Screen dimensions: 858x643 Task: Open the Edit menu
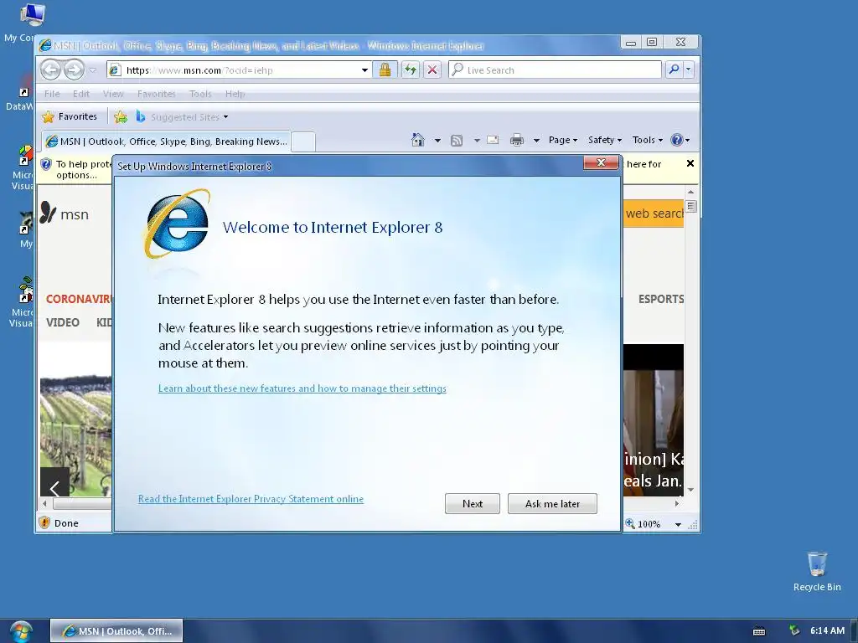click(x=81, y=94)
